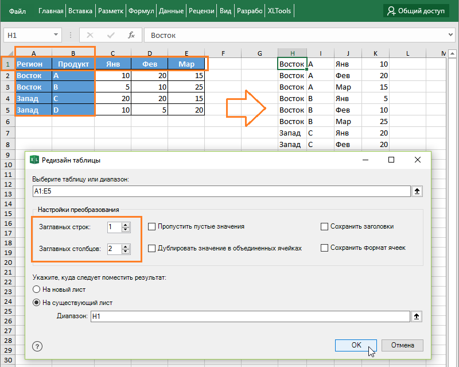Click the confirm entry checkmark icon

(x=111, y=35)
